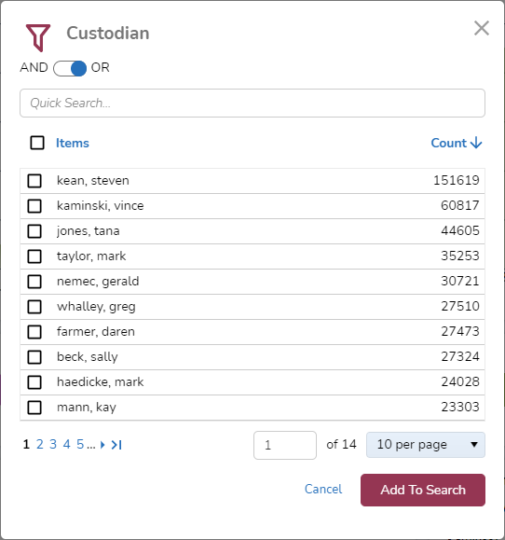Focus the Quick Search field
Viewport: 505px width, 540px height.
(252, 103)
